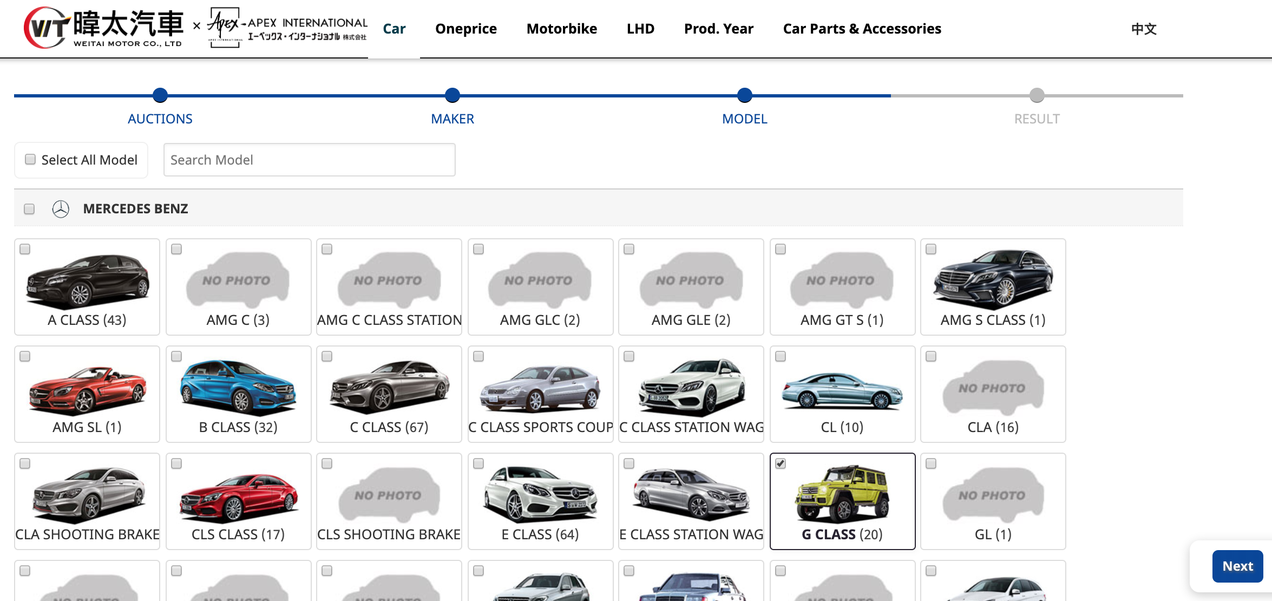The image size is (1272, 601).
Task: Tick the B CLASS (32) checkbox
Action: [x=176, y=356]
